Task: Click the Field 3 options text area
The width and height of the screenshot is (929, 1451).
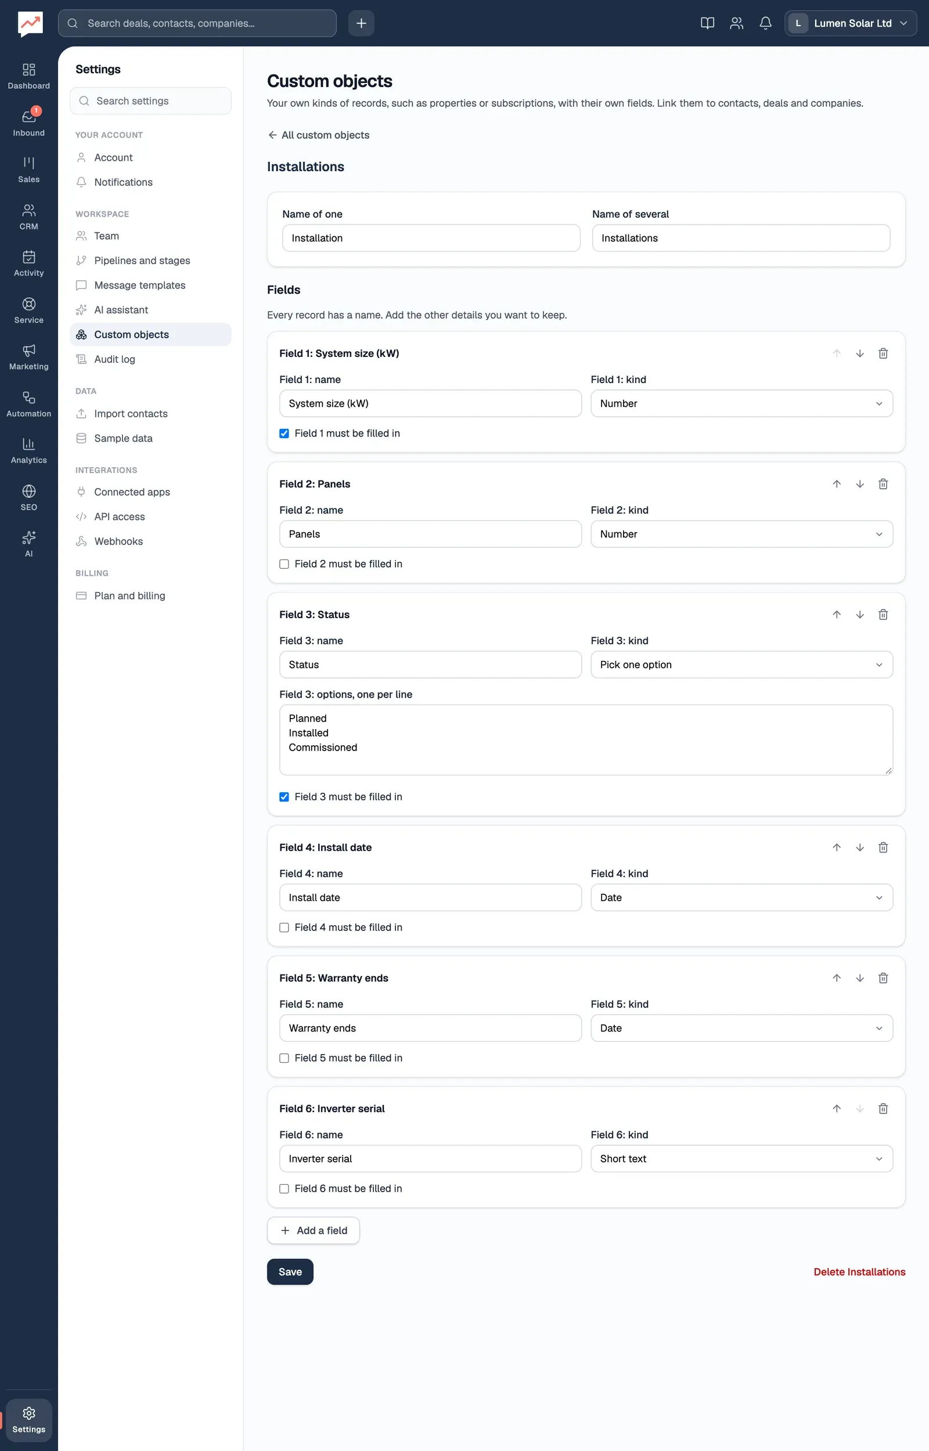Action: coord(586,739)
